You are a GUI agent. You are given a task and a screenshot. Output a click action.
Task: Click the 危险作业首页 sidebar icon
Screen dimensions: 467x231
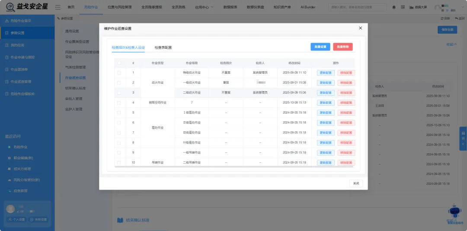click(x=6, y=21)
